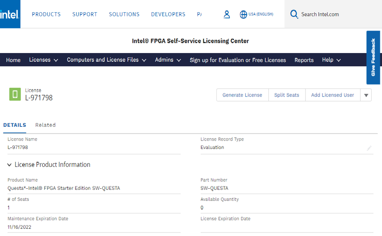Click the Generate License button
The height and width of the screenshot is (236, 382).
pos(242,95)
